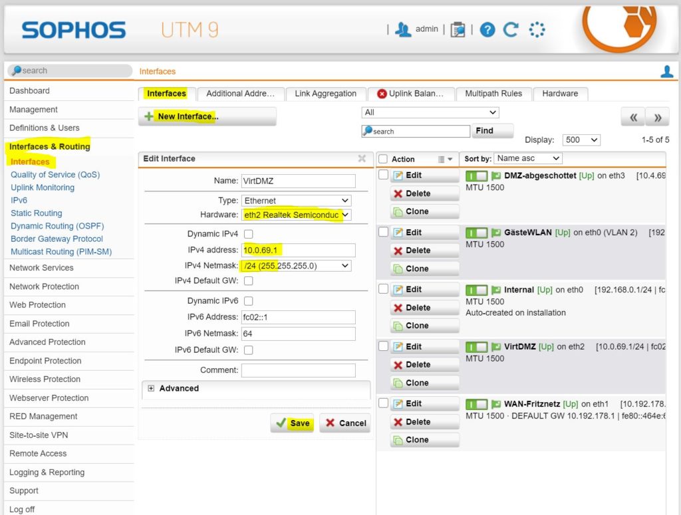
Task: Toggle the DMZ-abgeschottet interface status switch
Action: [x=476, y=175]
